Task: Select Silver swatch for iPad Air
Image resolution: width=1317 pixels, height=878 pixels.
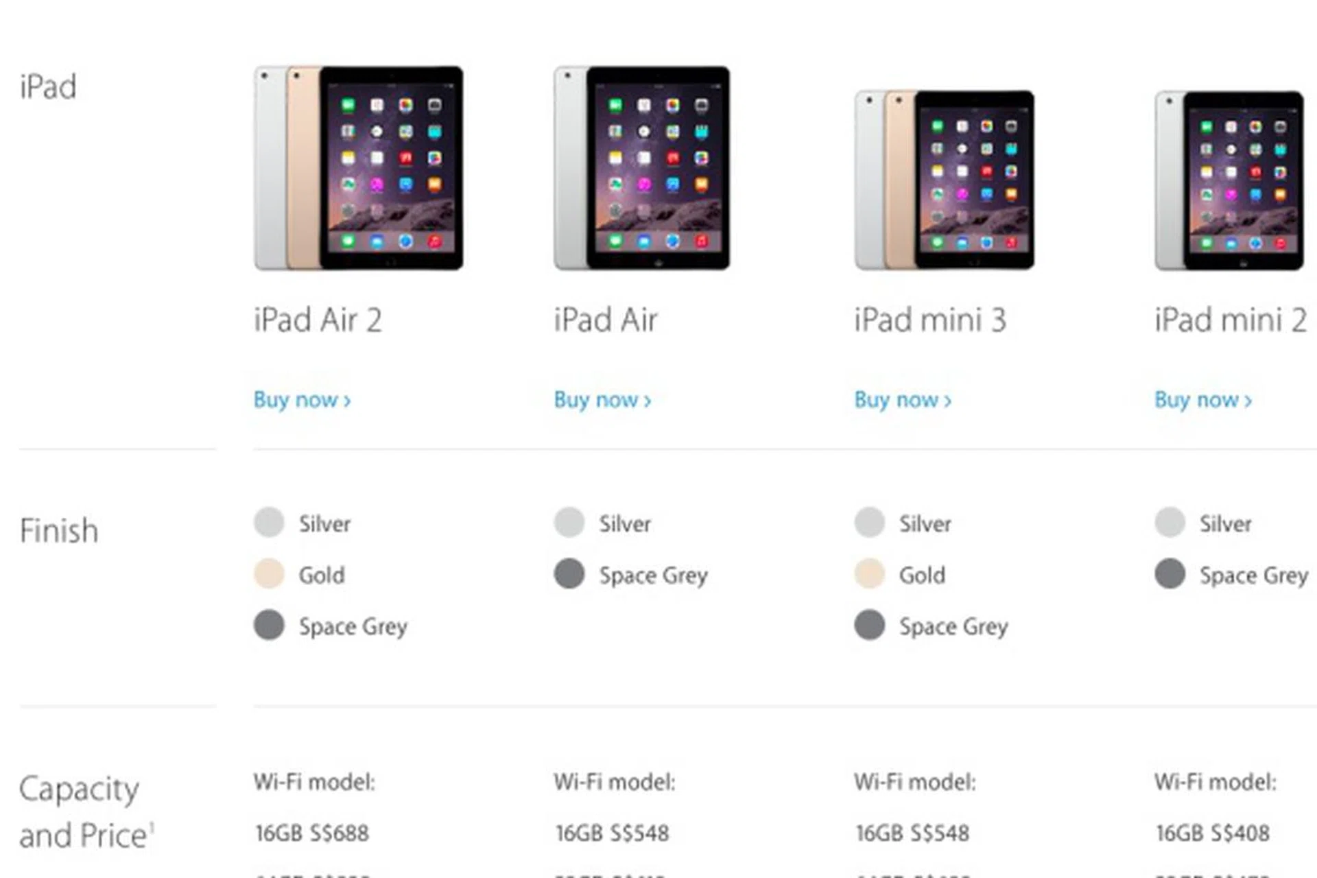Action: (x=569, y=523)
